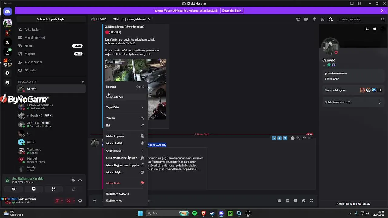
Task: Select Metni Kopyala
Action: coord(125,136)
